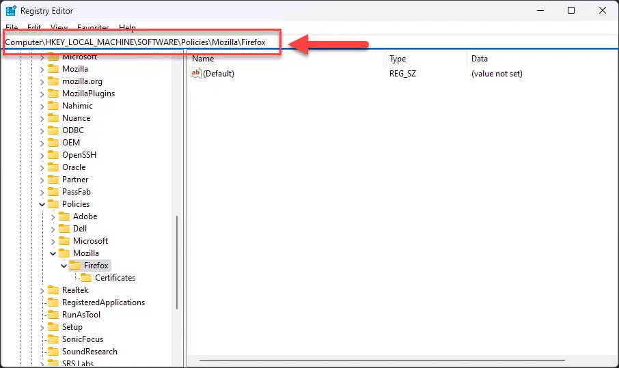The height and width of the screenshot is (368, 619).
Task: Open the Favorites menu
Action: (x=93, y=27)
